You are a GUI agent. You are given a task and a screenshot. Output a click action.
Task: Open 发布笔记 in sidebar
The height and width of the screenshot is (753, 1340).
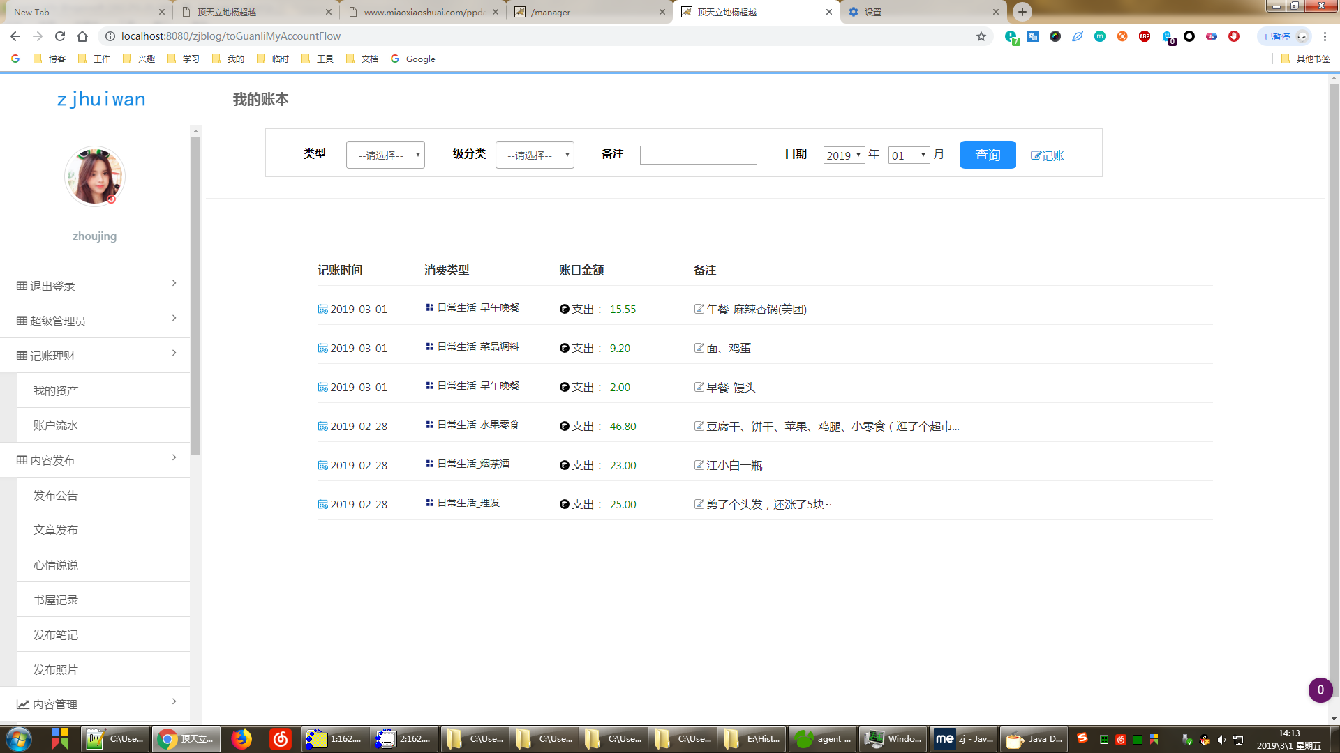coord(103,634)
